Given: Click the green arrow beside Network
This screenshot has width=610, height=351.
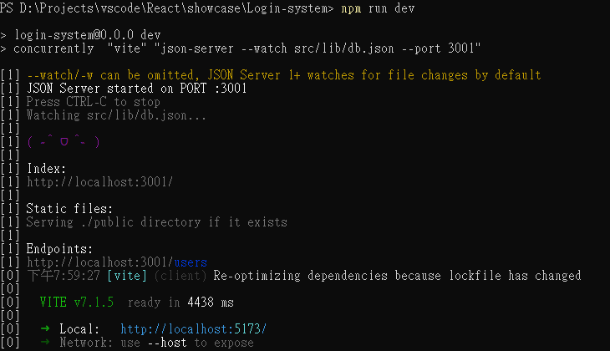Looking at the screenshot, I should pyautogui.click(x=45, y=342).
